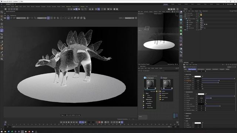237x133 pixels.
Task: Open the Windows Start menu
Action: 1,132
